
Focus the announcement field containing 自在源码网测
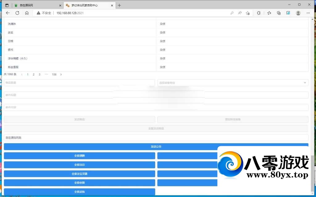coord(156,138)
